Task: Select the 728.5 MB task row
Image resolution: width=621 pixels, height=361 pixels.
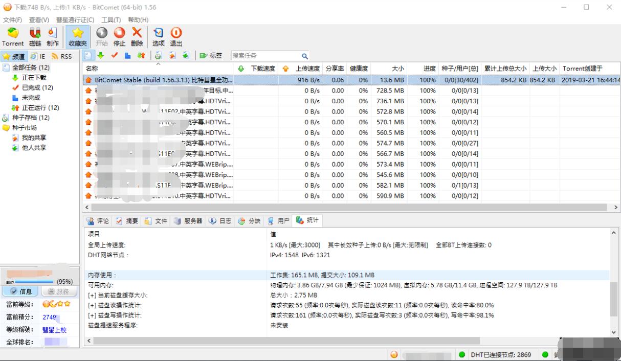Action: [351, 91]
